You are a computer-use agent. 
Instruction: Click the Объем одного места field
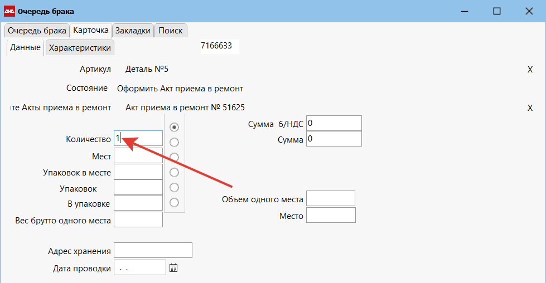click(x=330, y=198)
